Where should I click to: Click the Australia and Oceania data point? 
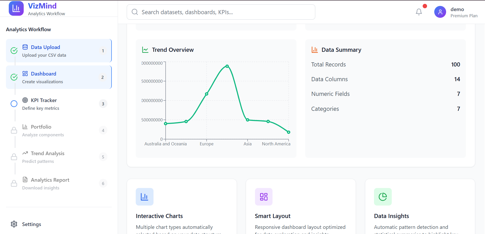click(x=166, y=124)
